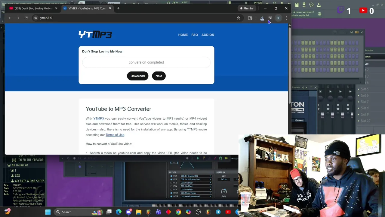Click the conversion completed status bar
This screenshot has width=385, height=217.
tap(146, 62)
